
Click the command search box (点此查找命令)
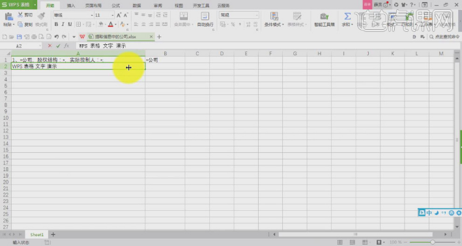tap(444, 37)
